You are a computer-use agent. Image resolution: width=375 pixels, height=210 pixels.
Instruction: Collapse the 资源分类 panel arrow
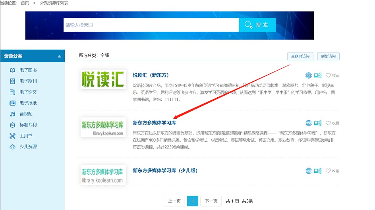[59, 56]
